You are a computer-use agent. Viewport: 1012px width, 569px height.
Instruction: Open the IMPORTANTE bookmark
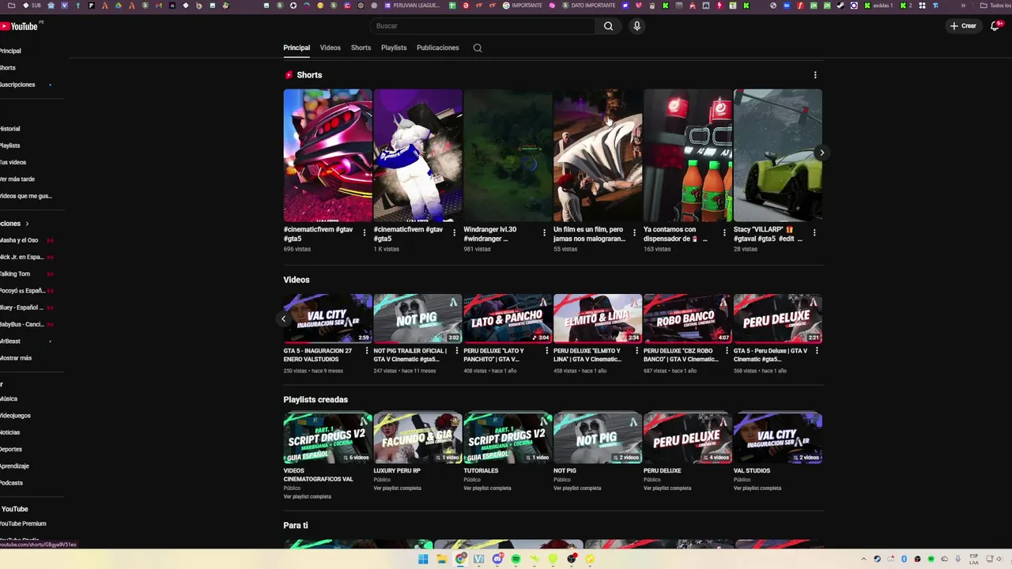point(523,5)
